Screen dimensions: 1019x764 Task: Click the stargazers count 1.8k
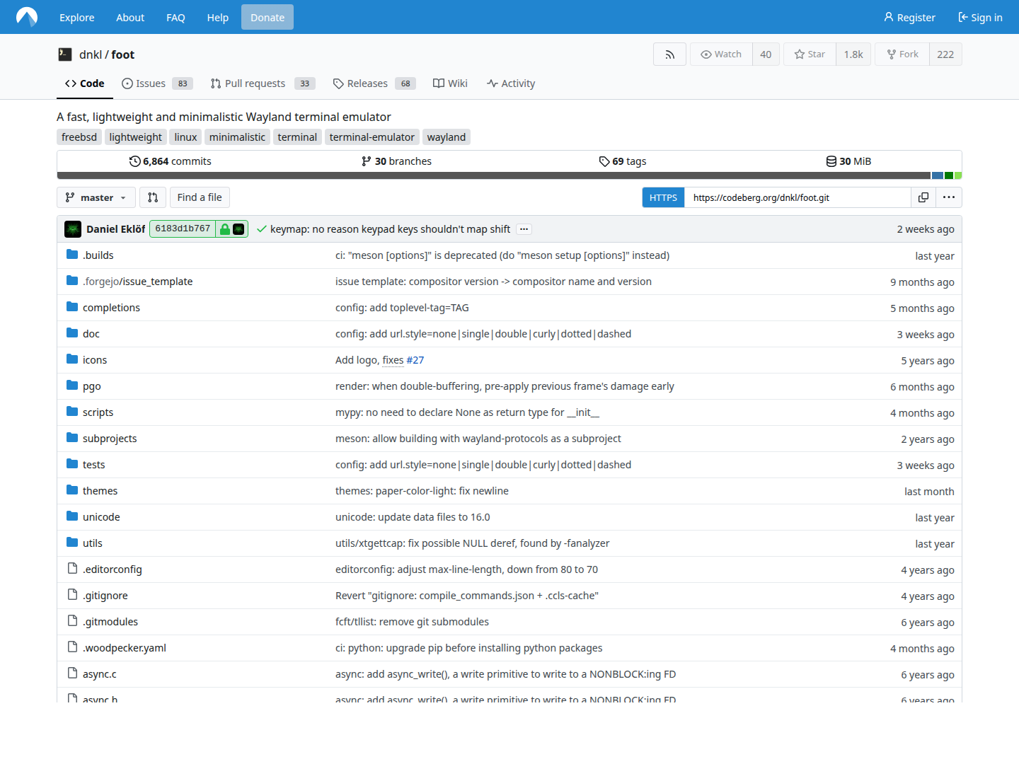pyautogui.click(x=853, y=54)
